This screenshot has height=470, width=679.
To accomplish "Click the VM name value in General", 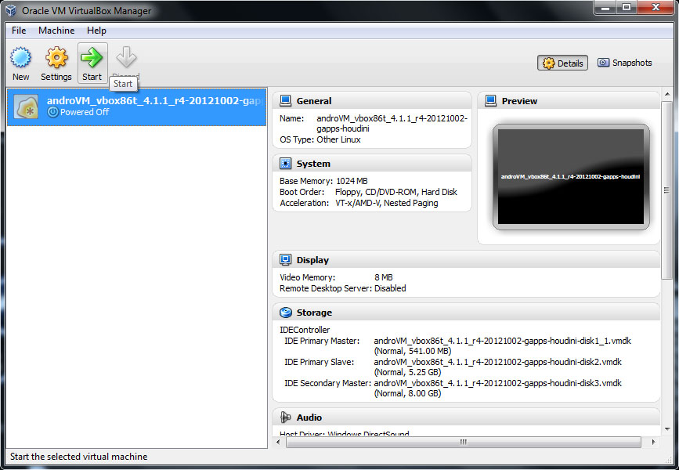I will pos(392,124).
